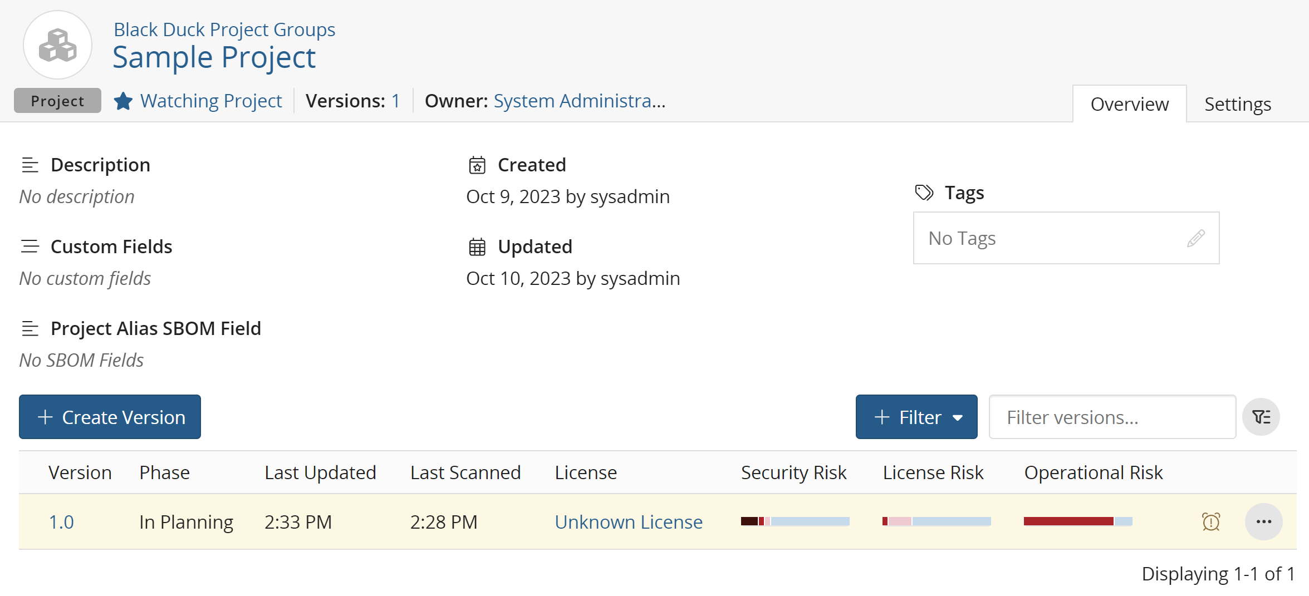Open the advanced filter icon button
The image size is (1309, 596).
(x=1261, y=417)
